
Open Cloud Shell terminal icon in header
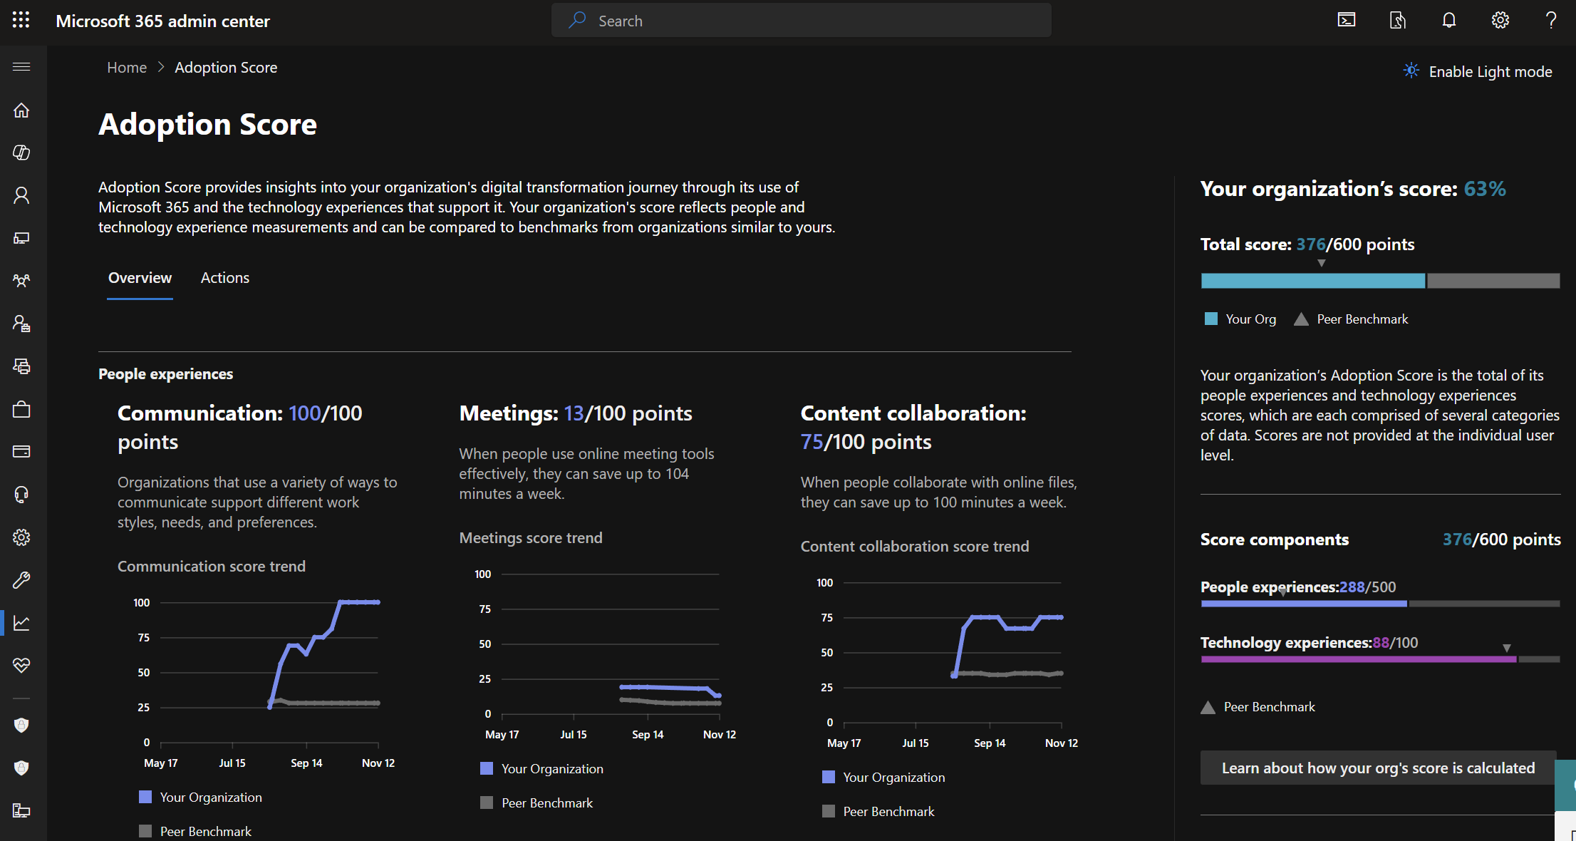click(1346, 21)
